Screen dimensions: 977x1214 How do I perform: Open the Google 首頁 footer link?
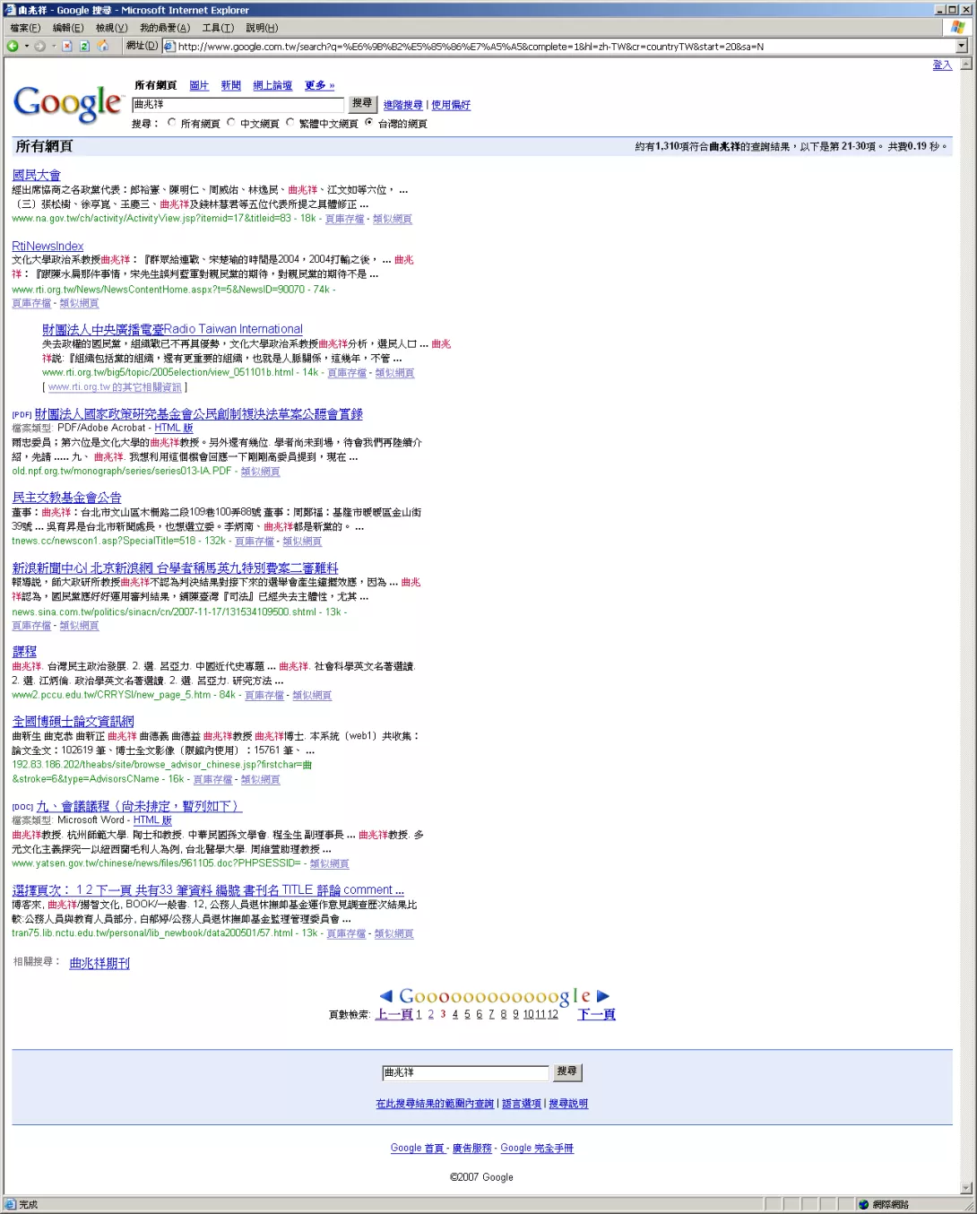tap(418, 1148)
